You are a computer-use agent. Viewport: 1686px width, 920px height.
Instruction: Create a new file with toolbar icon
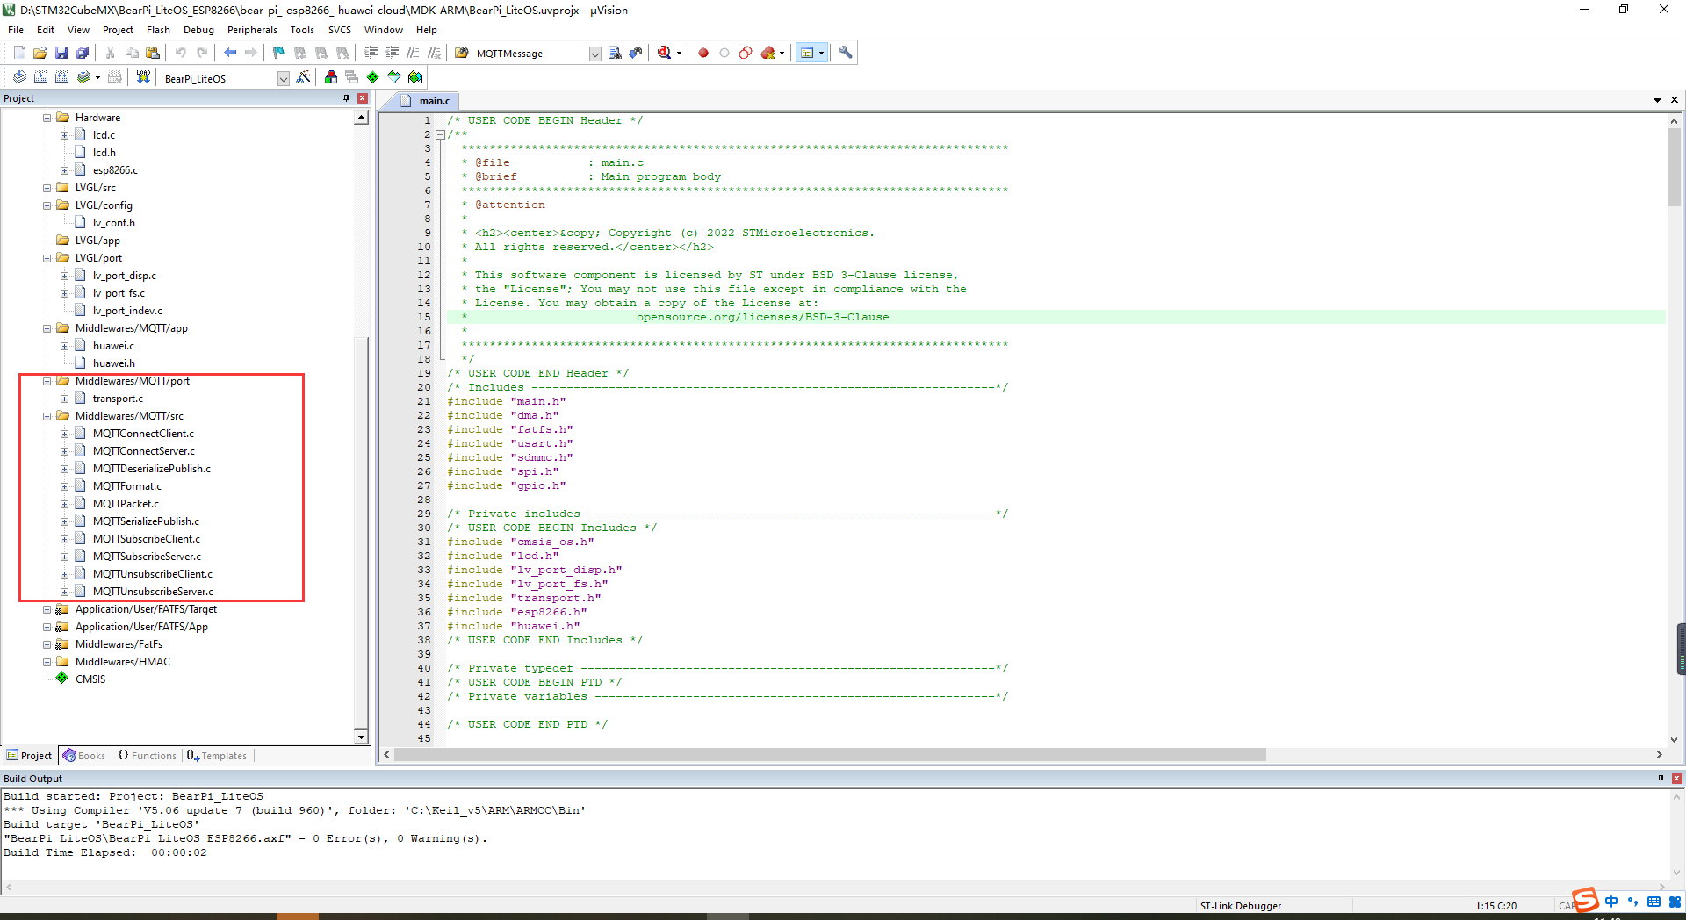tap(19, 53)
